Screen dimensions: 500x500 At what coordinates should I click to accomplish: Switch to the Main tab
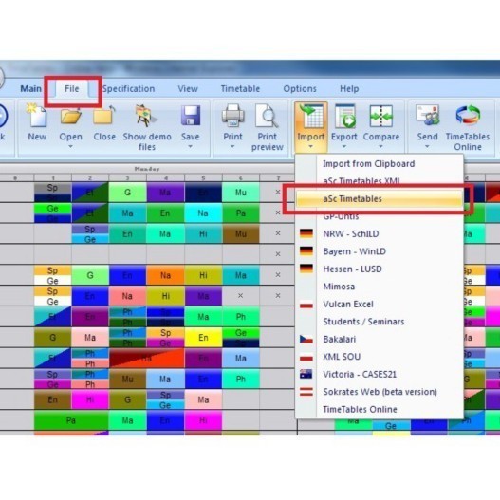(30, 88)
